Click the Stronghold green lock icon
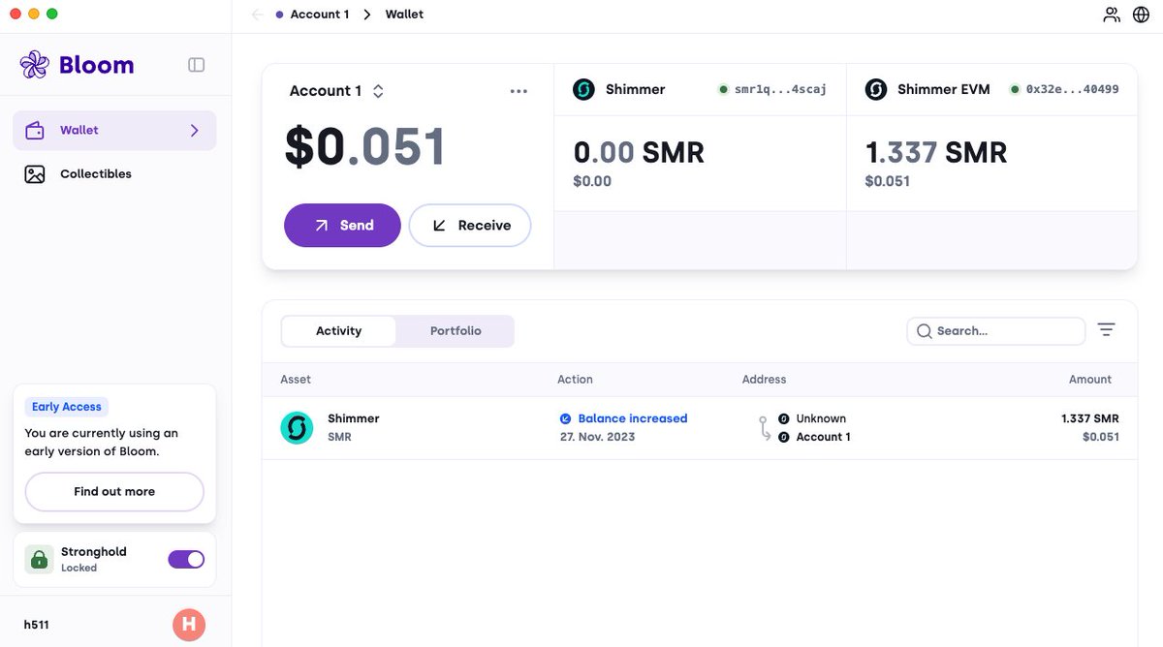 (39, 559)
